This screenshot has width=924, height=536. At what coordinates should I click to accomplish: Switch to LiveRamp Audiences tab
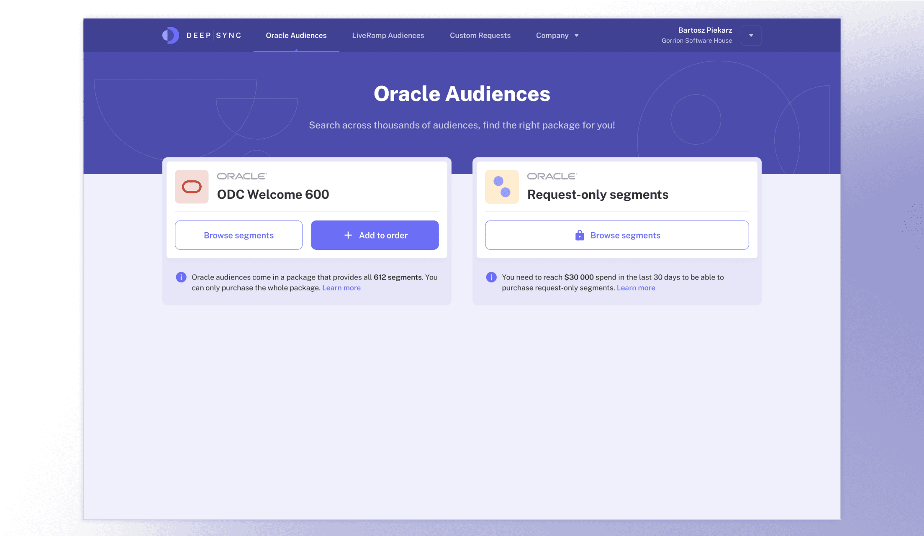[x=388, y=36]
